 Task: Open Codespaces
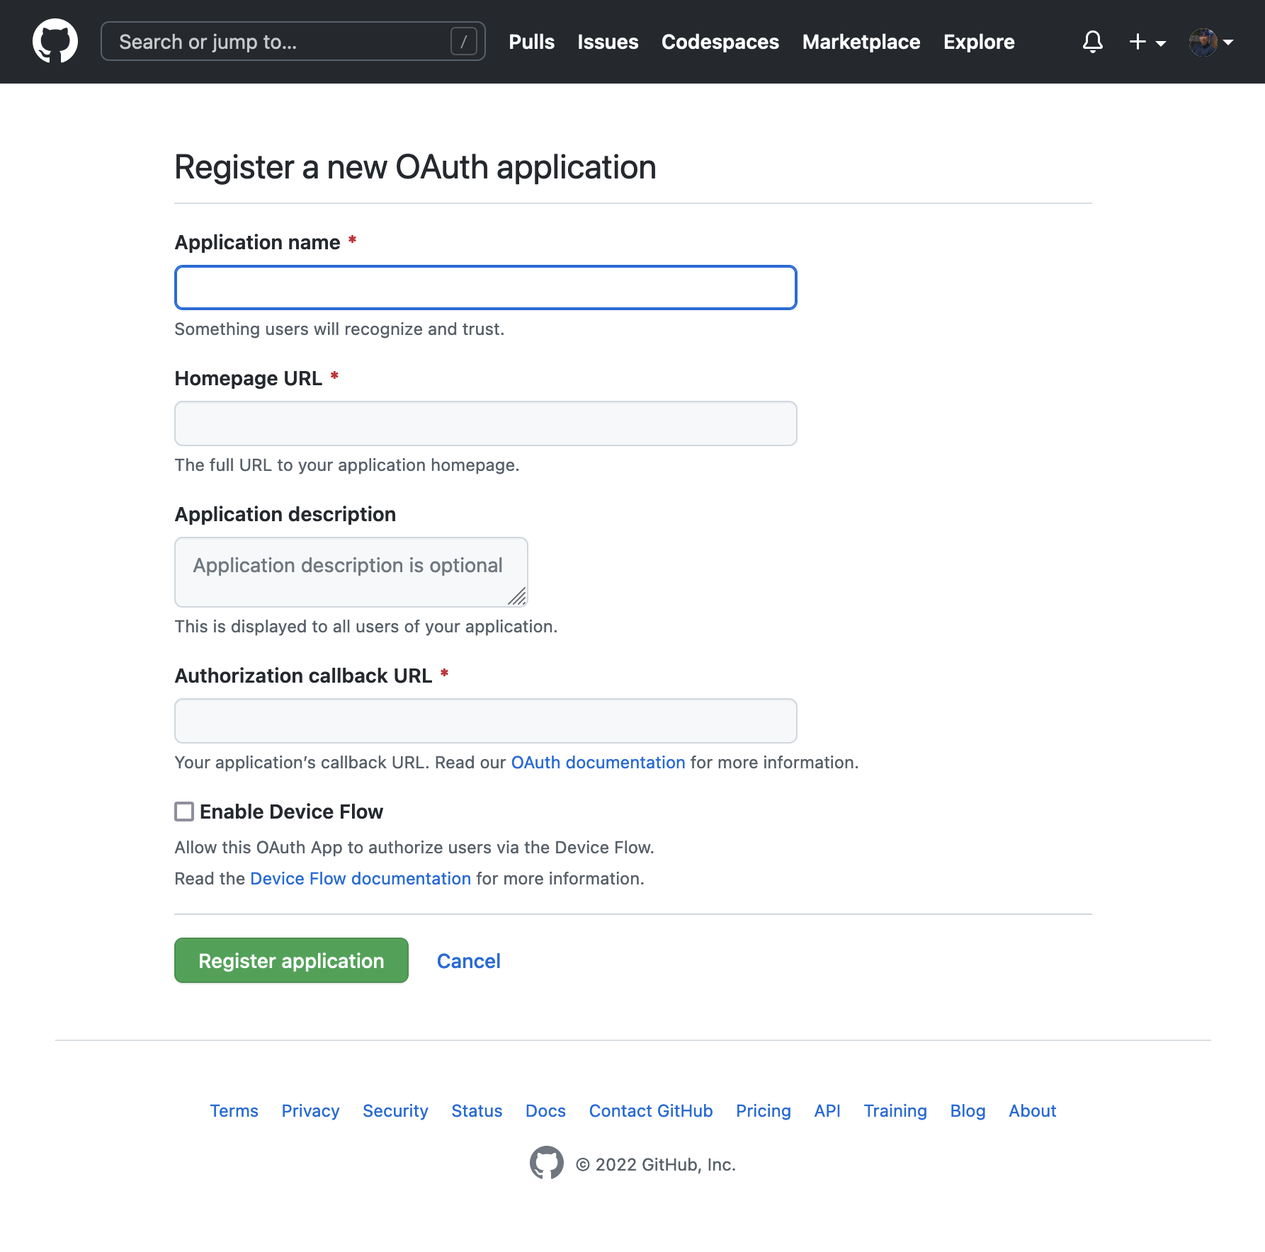tap(720, 42)
